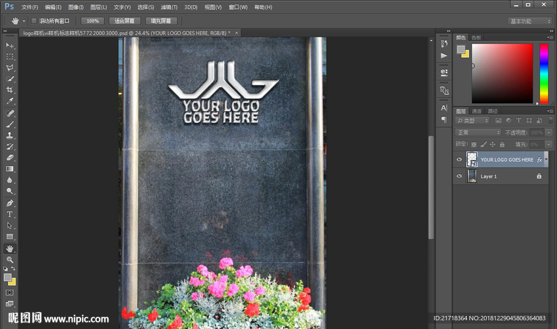Open the Image menu

(x=76, y=7)
